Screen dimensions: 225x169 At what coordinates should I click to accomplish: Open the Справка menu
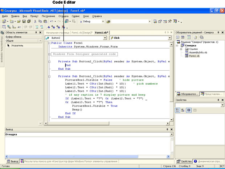(x=97, y=16)
